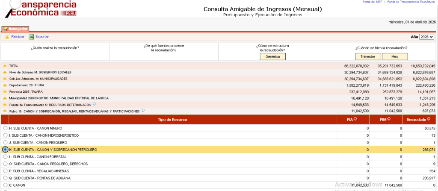
Task: Collapse the Nivel de Gobierno row arrow
Action: pos(5,72)
